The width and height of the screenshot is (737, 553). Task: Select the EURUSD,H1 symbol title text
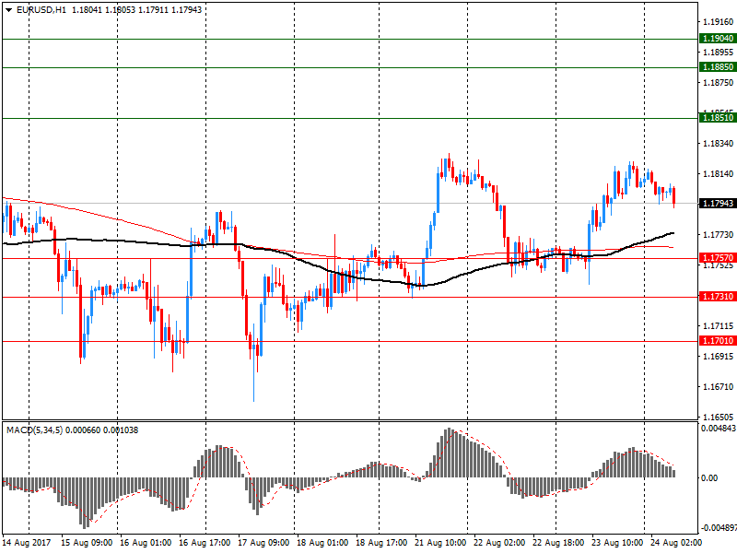[41, 10]
